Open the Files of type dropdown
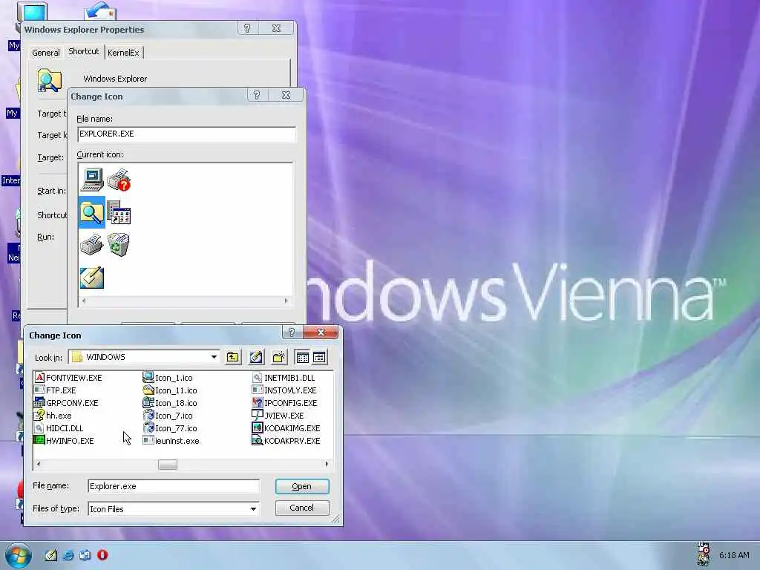The image size is (760, 570). tap(253, 509)
